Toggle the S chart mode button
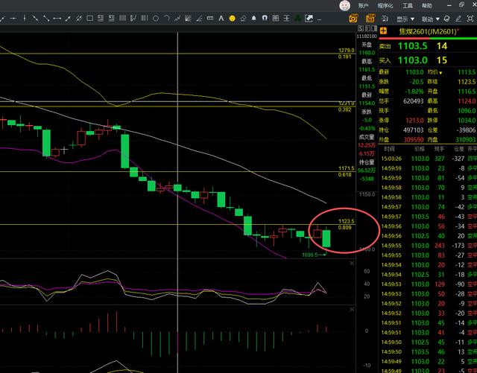This screenshot has height=373, width=477. tap(361, 28)
